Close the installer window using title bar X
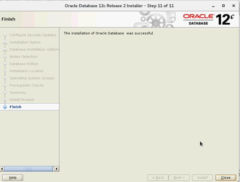240x182 pixels. pos(233,6)
